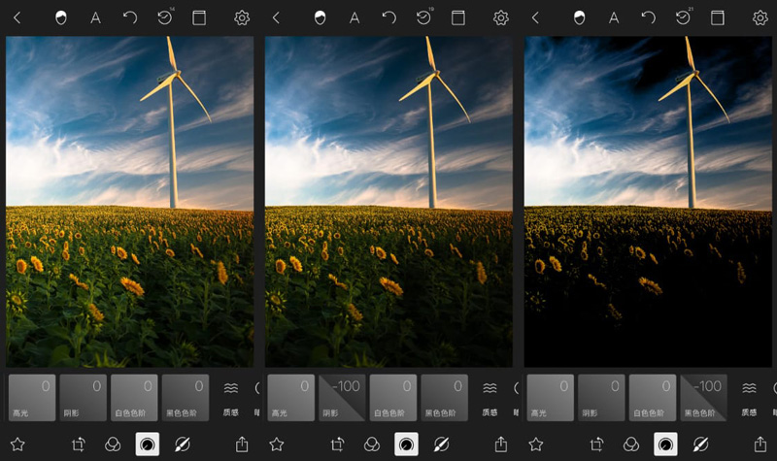Tap the frame icon in the middle screen's top bar

click(x=457, y=17)
